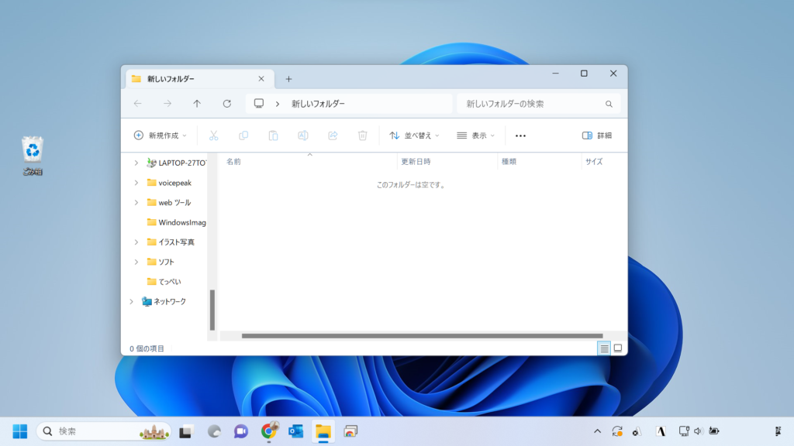Close the 新しいフォルダー tab
794x446 pixels.
261,79
